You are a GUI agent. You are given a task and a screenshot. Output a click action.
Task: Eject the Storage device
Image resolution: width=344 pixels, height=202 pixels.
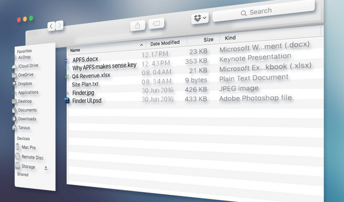click(x=46, y=167)
